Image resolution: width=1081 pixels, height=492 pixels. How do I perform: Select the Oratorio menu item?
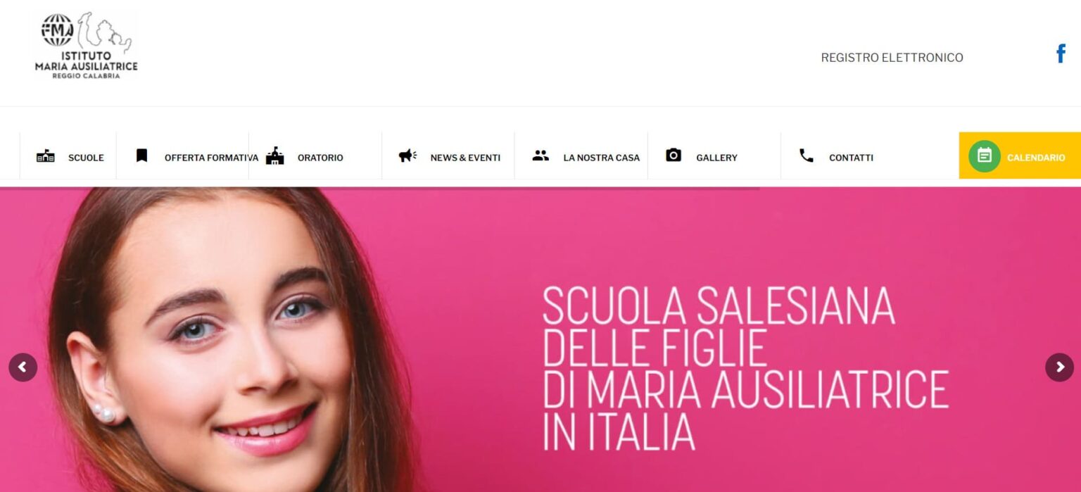click(x=320, y=158)
